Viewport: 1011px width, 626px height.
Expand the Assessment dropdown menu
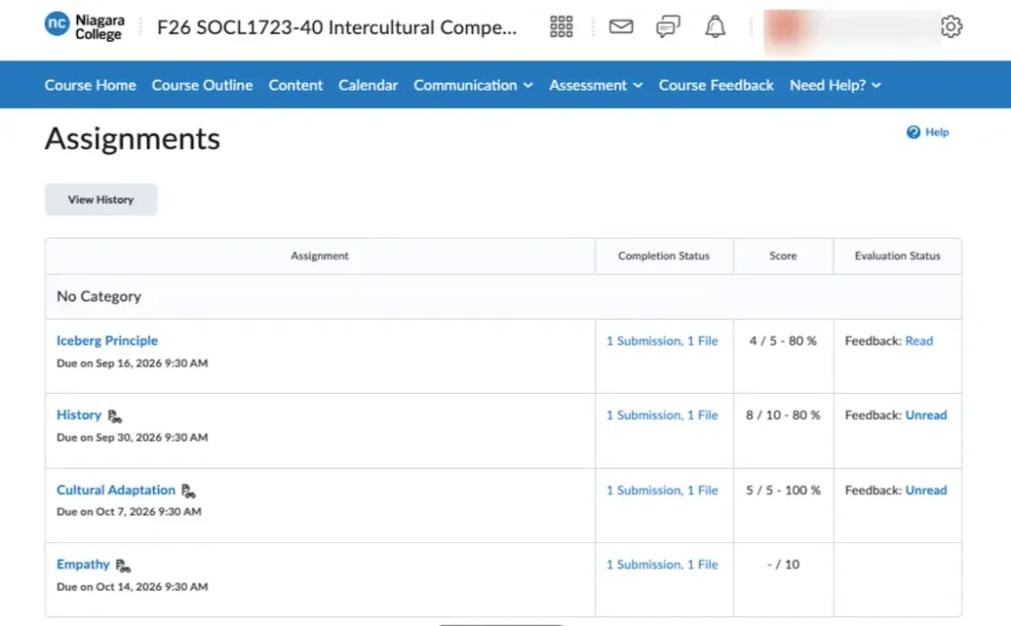click(x=595, y=85)
